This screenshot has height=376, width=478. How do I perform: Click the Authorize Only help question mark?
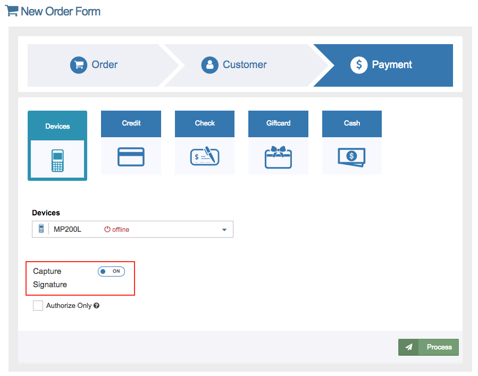(x=97, y=306)
